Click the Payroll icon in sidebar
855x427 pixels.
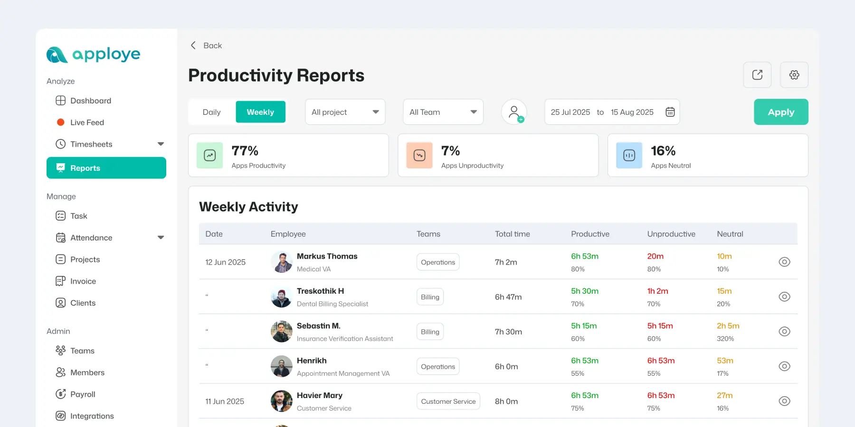[60, 394]
